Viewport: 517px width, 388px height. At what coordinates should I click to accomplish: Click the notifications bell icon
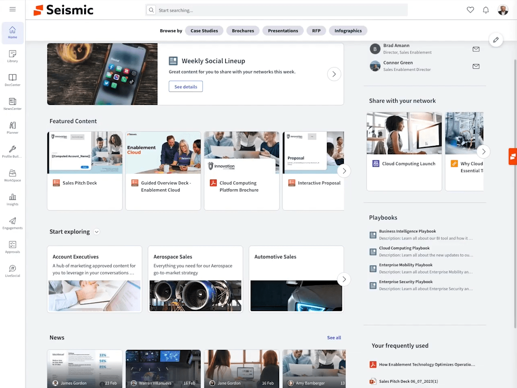coord(486,10)
